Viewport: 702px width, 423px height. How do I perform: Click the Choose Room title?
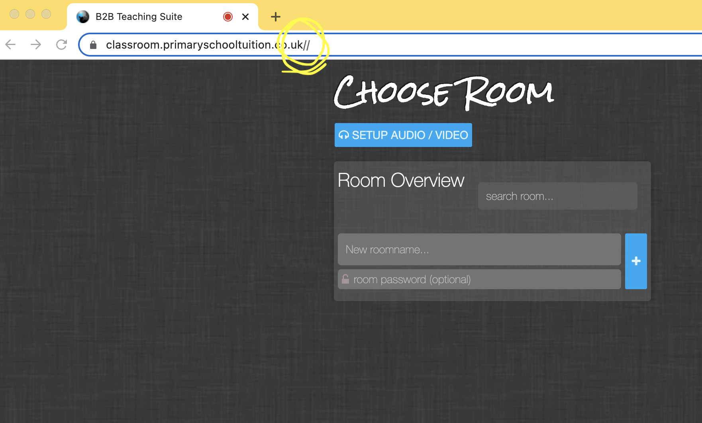[444, 93]
